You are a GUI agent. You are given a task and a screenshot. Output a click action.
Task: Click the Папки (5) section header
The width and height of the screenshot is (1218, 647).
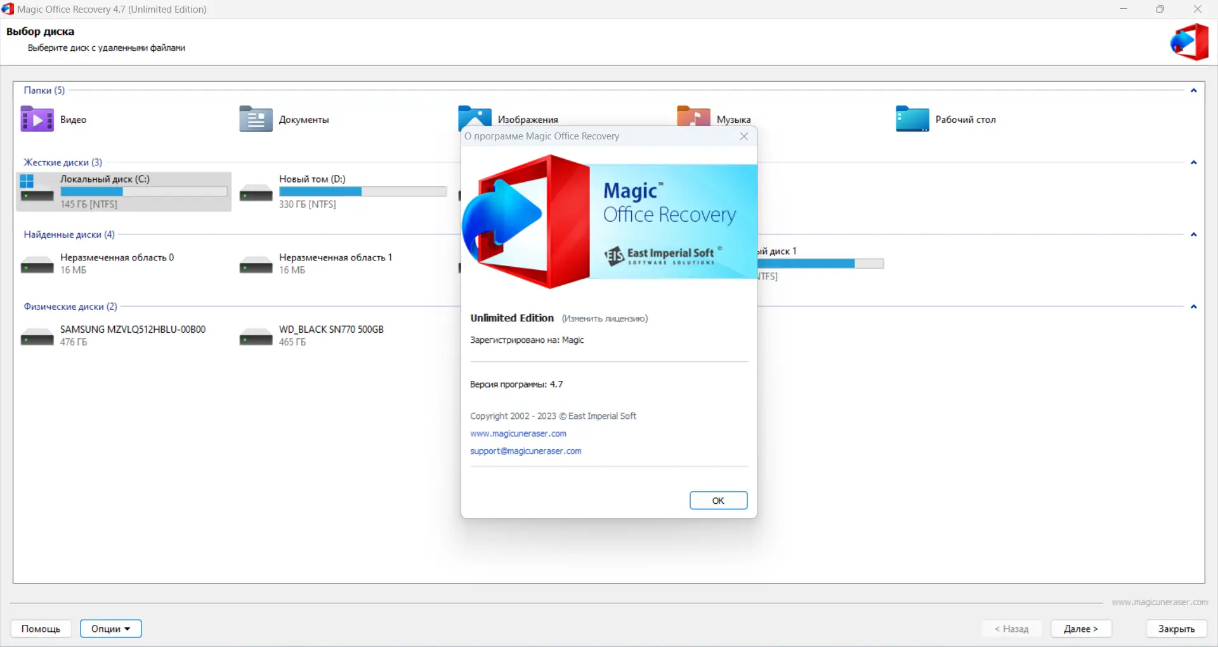[x=44, y=90]
